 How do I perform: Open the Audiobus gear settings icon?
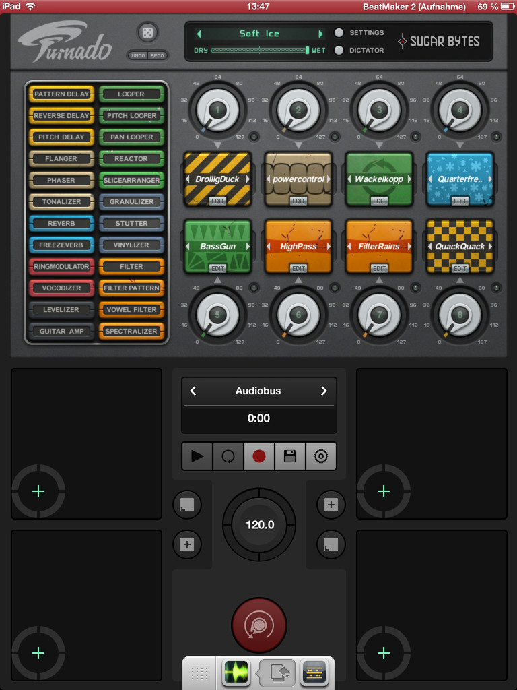(x=321, y=456)
